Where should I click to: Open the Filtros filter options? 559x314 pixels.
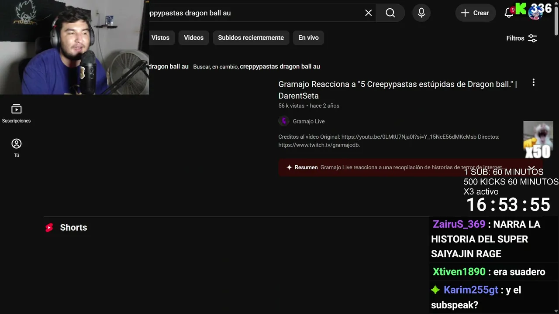521,38
